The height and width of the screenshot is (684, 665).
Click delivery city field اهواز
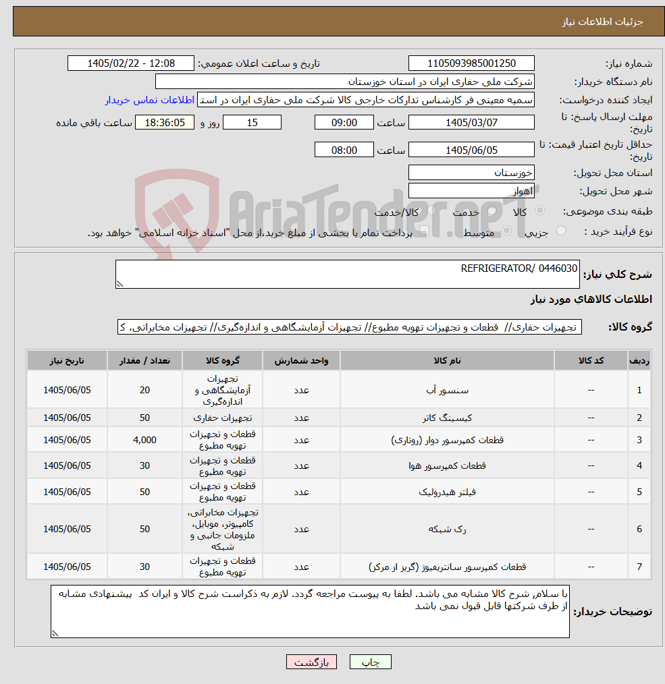click(x=471, y=191)
